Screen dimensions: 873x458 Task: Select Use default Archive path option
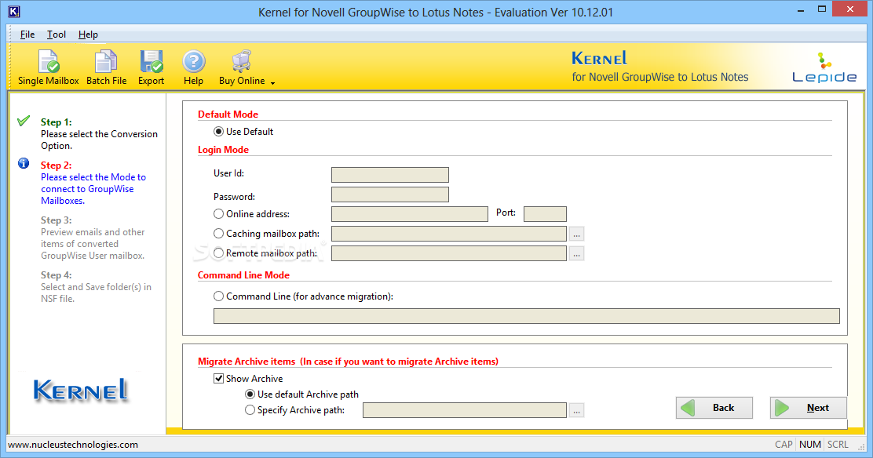[250, 394]
